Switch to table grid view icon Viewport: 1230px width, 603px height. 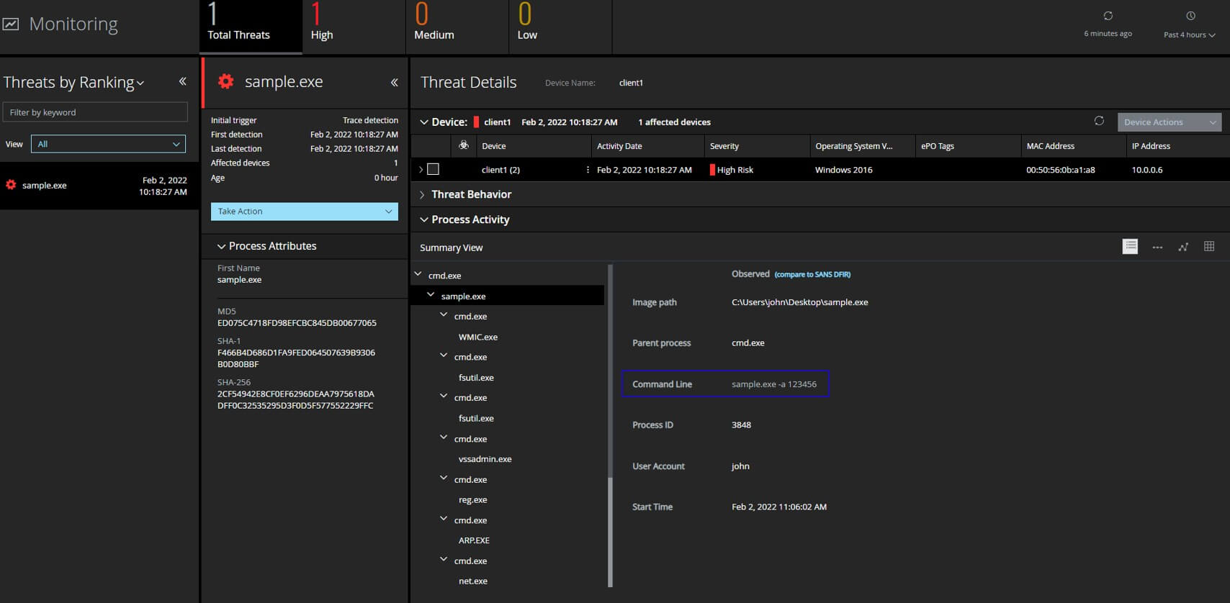coord(1209,246)
